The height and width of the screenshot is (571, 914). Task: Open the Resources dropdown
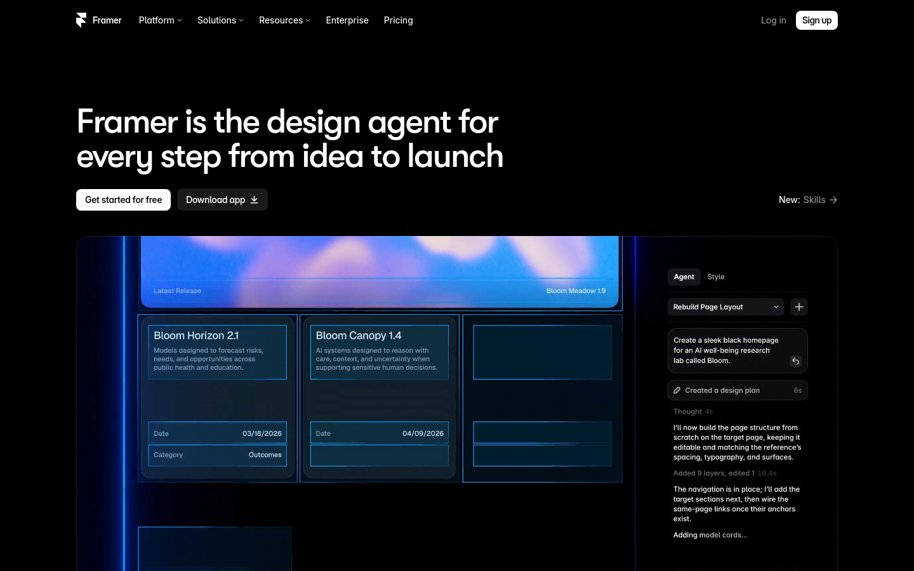(x=284, y=20)
